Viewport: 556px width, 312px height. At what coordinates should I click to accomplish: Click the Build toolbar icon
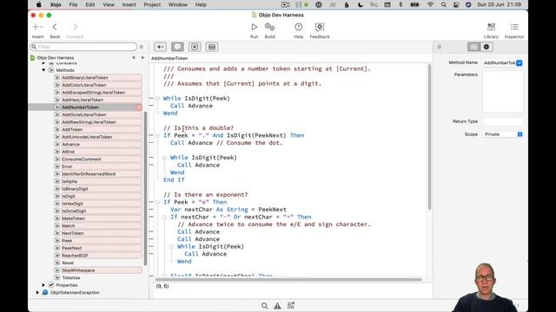pyautogui.click(x=269, y=27)
